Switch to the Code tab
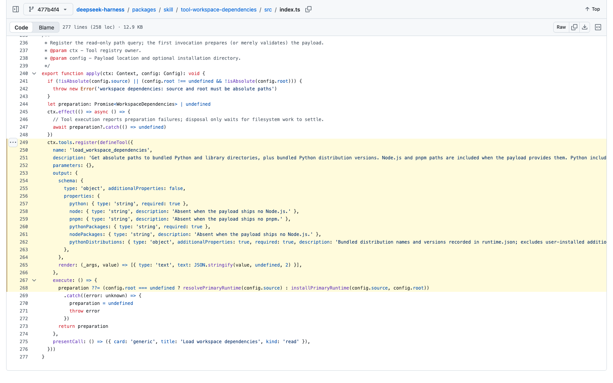This screenshot has width=613, height=383. (x=21, y=27)
